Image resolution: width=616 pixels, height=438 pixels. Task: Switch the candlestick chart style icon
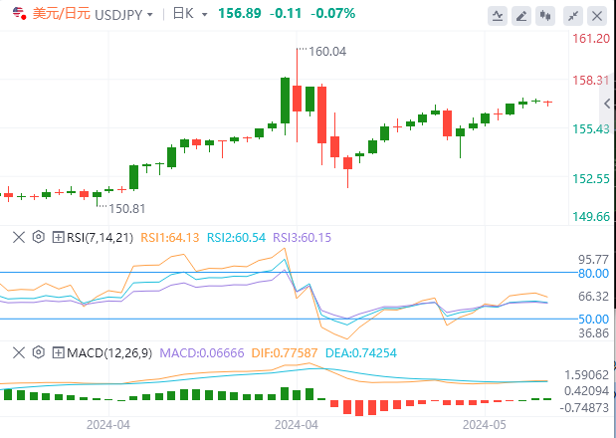click(x=545, y=16)
